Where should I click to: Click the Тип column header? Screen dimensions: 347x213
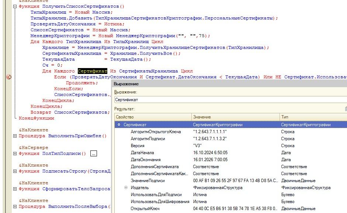pyautogui.click(x=312, y=117)
